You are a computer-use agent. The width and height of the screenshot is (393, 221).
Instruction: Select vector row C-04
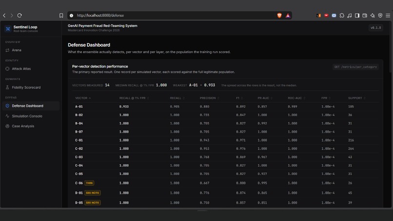point(225,166)
